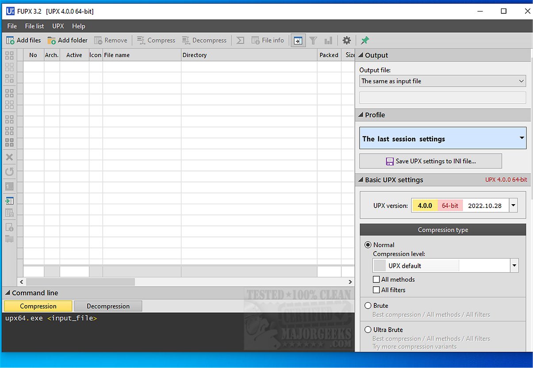Screen dimensions: 533x368
Task: Click the Packed column header
Action: point(329,55)
